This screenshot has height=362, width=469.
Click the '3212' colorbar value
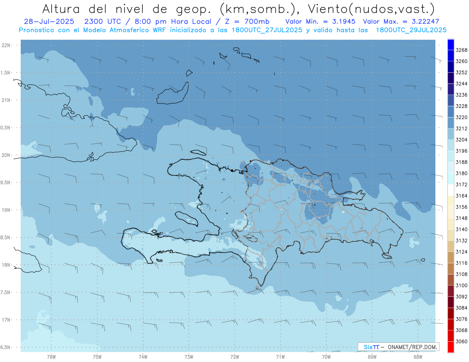461,128
